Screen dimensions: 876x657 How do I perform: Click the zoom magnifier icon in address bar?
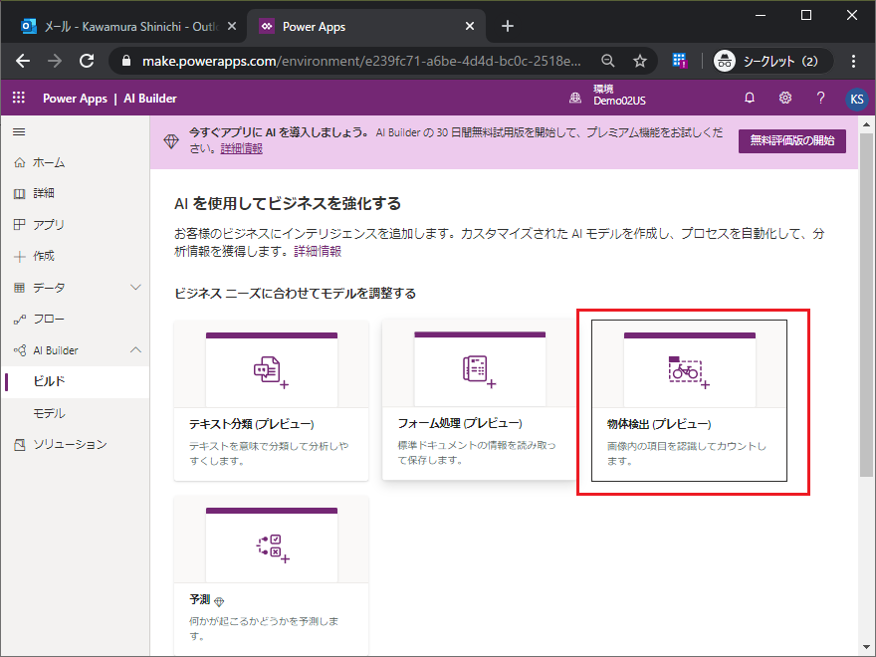pos(608,61)
